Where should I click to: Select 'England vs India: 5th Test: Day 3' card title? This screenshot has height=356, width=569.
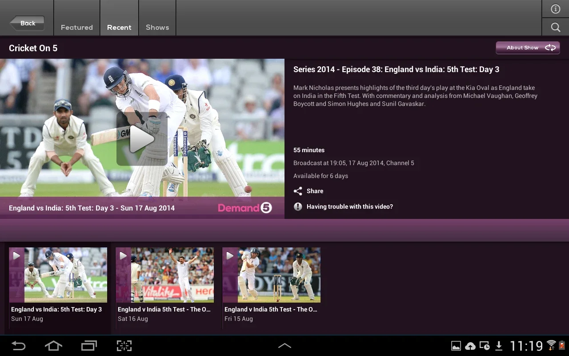tap(56, 309)
